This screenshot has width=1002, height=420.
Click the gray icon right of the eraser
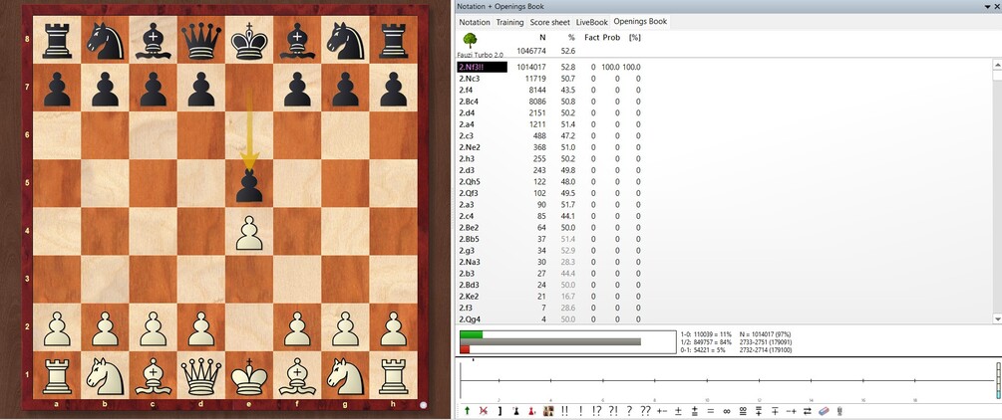[x=840, y=411]
